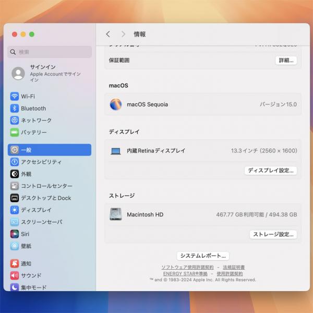This screenshot has width=313, height=313.
Task: Click 13.3インチ (2560 × 1600) text
Action: (264, 151)
